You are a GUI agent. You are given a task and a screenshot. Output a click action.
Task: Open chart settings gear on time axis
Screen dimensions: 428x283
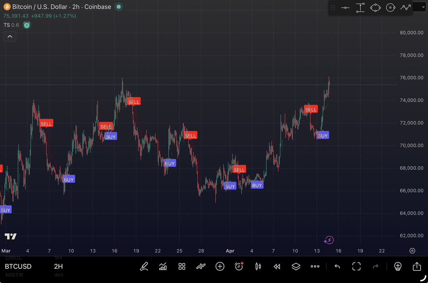click(x=412, y=251)
